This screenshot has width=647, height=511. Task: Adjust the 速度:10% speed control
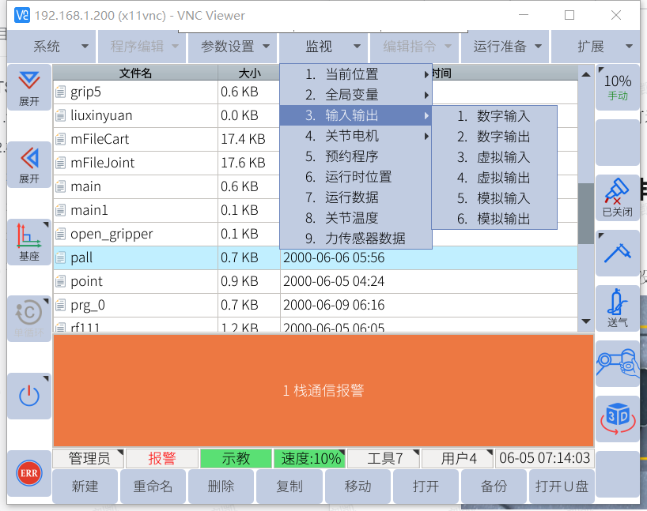coord(310,458)
